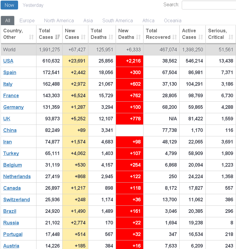Select the Oceania tab

click(x=173, y=20)
